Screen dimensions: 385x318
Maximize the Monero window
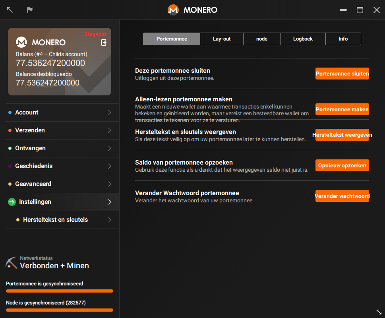pyautogui.click(x=360, y=10)
